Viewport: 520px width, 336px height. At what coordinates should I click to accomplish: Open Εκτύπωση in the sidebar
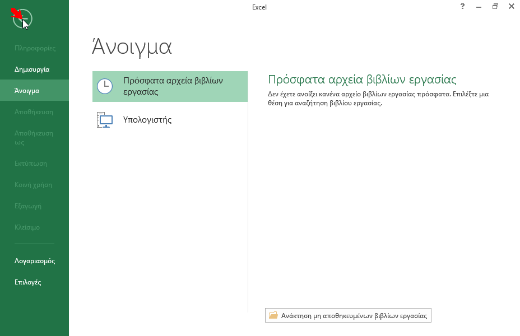(x=30, y=164)
